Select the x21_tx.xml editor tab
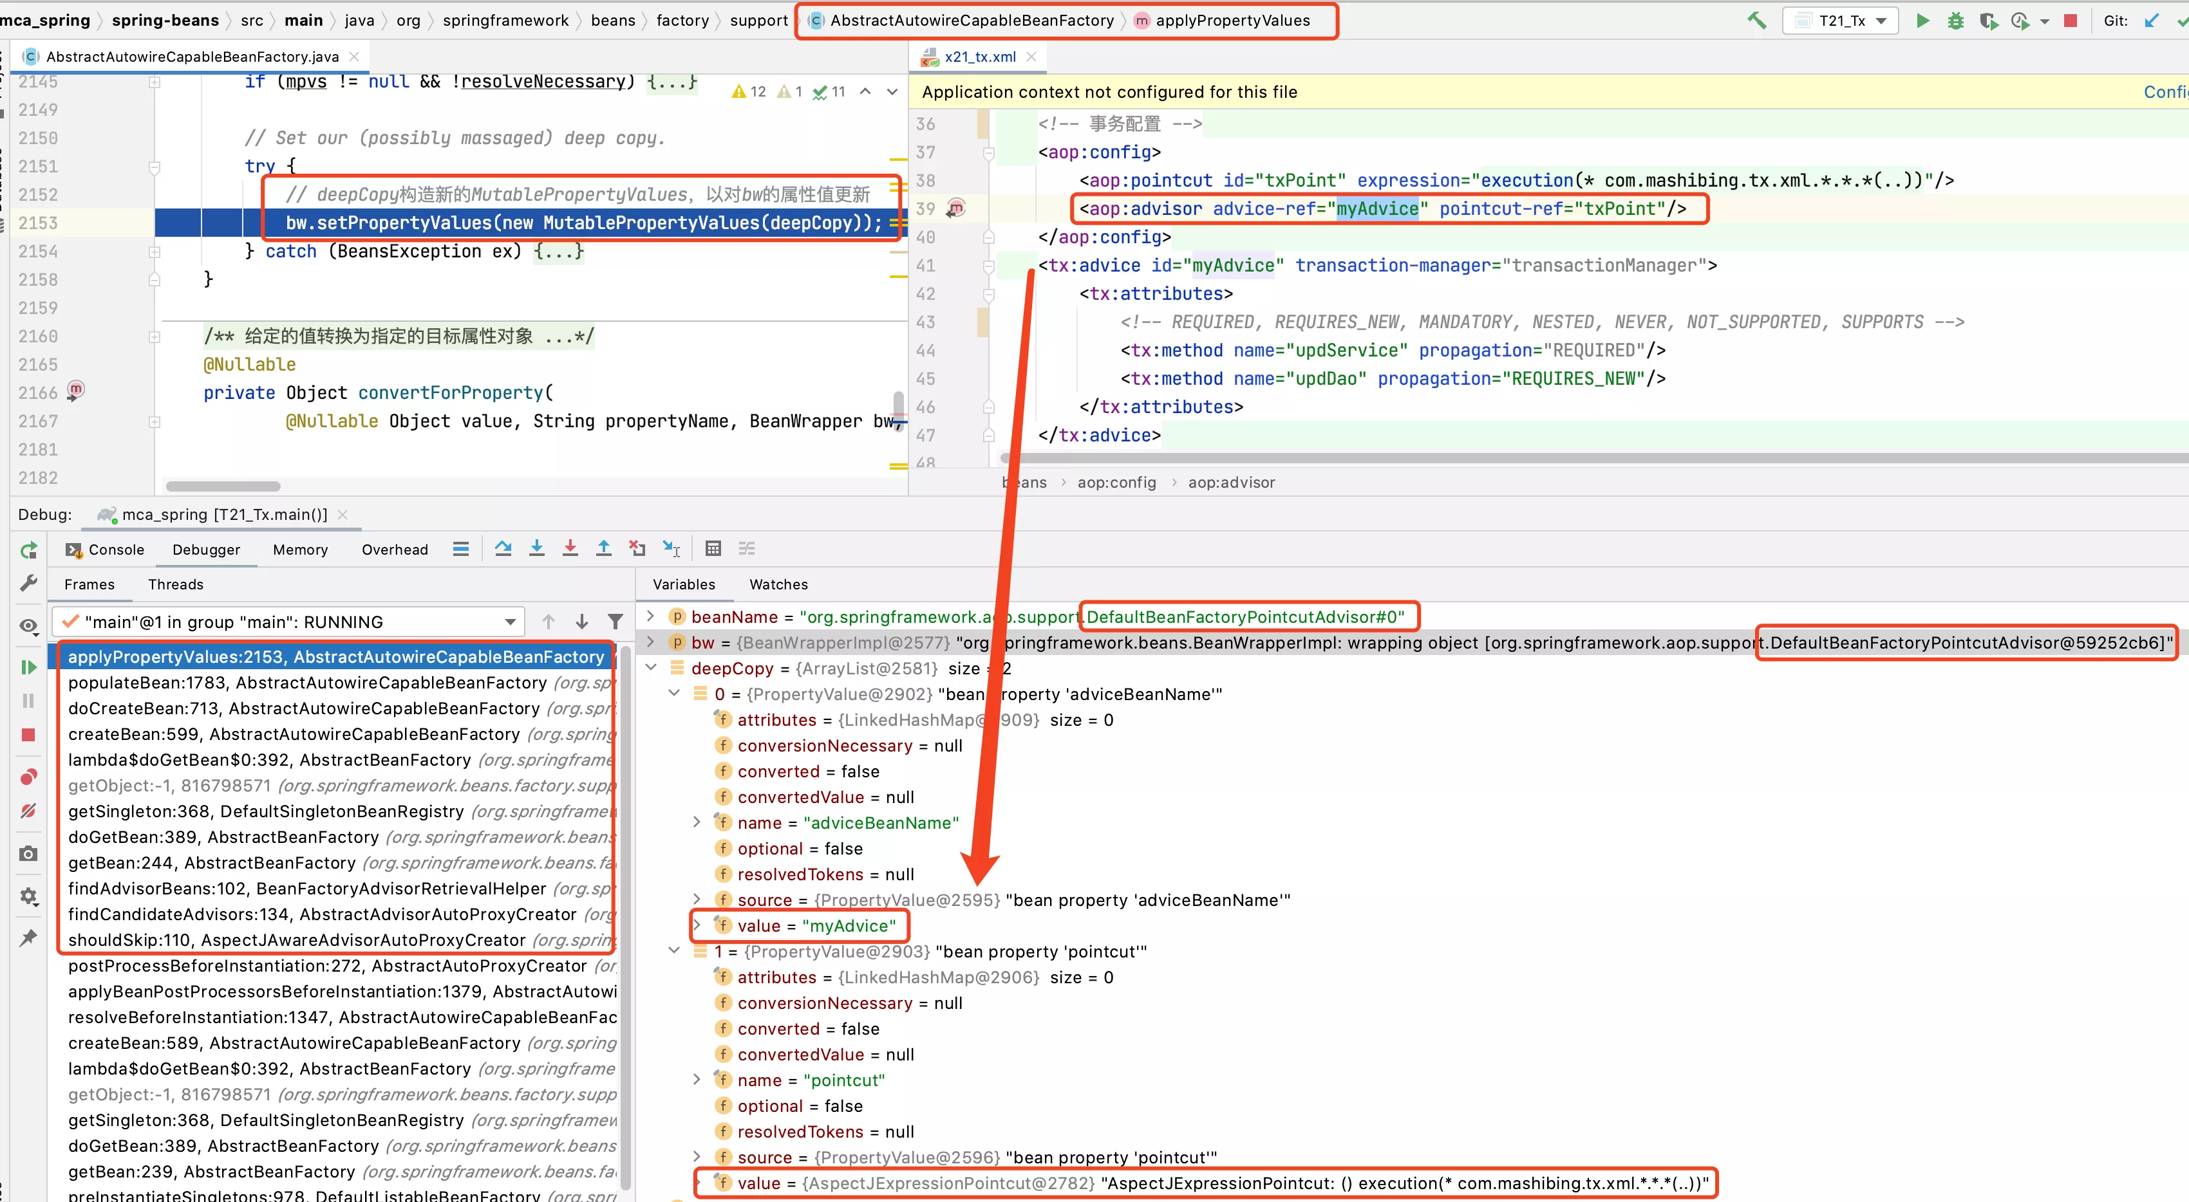The height and width of the screenshot is (1202, 2189). pyautogui.click(x=979, y=57)
